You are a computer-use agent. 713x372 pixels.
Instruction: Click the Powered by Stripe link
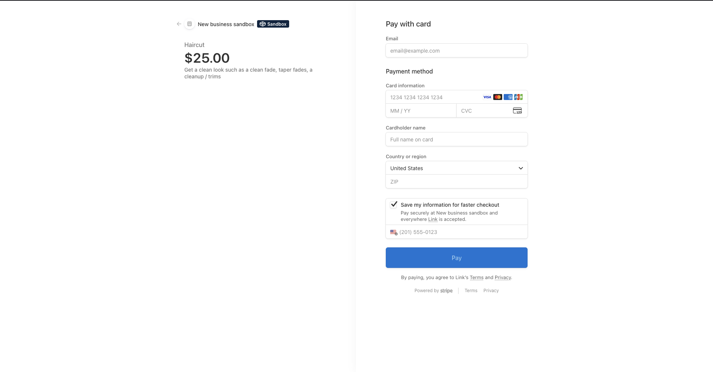coord(434,291)
